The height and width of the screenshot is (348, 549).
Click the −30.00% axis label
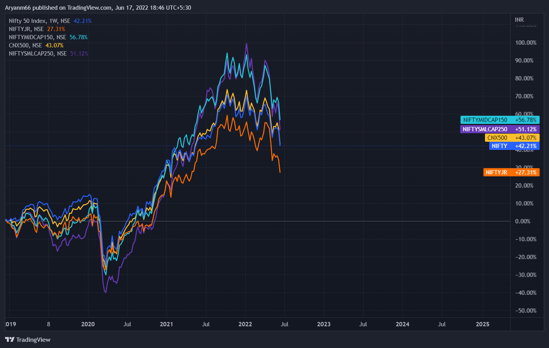click(526, 275)
